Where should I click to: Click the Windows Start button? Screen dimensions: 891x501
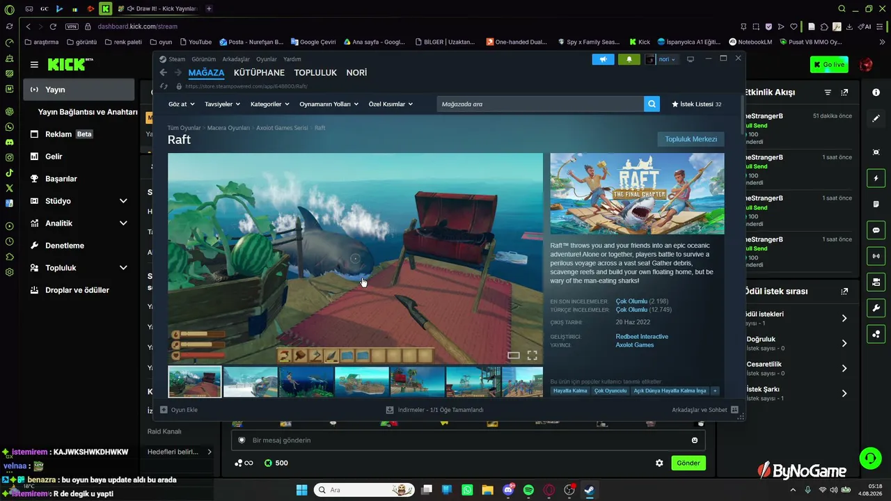pos(301,490)
